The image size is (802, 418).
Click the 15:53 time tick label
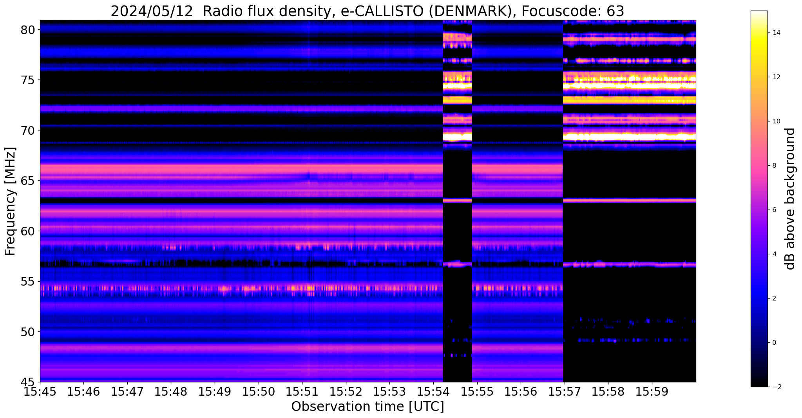pos(389,391)
